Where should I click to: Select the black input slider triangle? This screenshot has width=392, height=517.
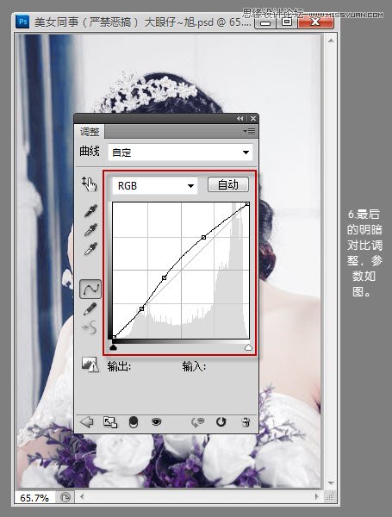[x=114, y=347]
